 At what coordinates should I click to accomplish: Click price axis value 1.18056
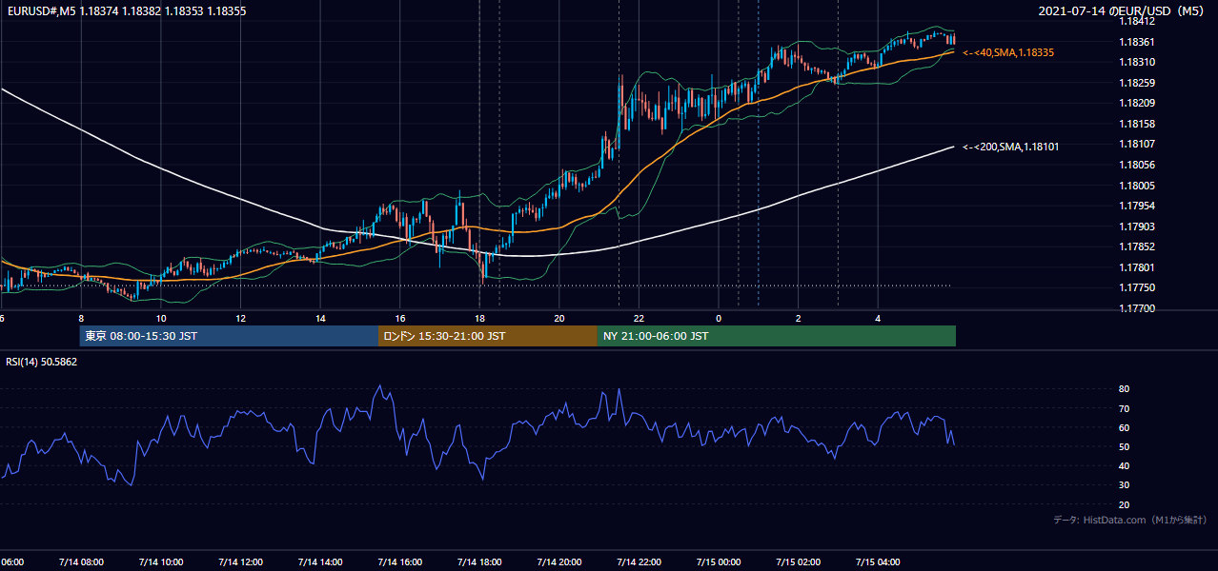(x=1136, y=165)
